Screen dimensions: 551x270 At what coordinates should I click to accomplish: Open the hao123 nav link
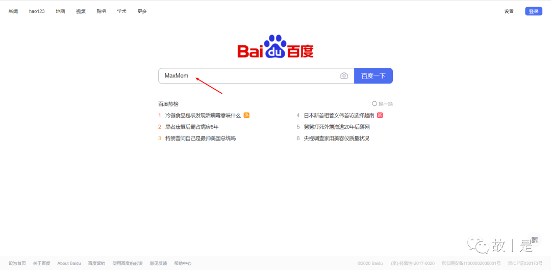[x=37, y=11]
